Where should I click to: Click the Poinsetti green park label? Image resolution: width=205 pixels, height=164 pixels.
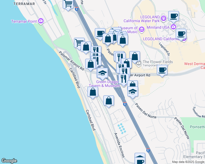pos(197,127)
